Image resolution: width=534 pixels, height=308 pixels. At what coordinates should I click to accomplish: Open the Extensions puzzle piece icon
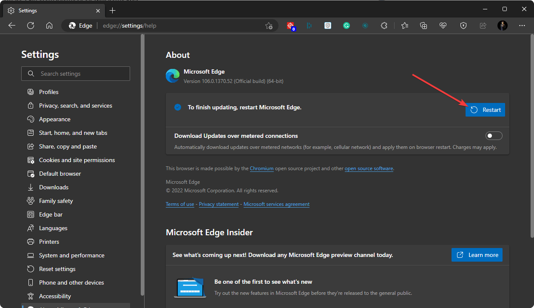click(384, 26)
